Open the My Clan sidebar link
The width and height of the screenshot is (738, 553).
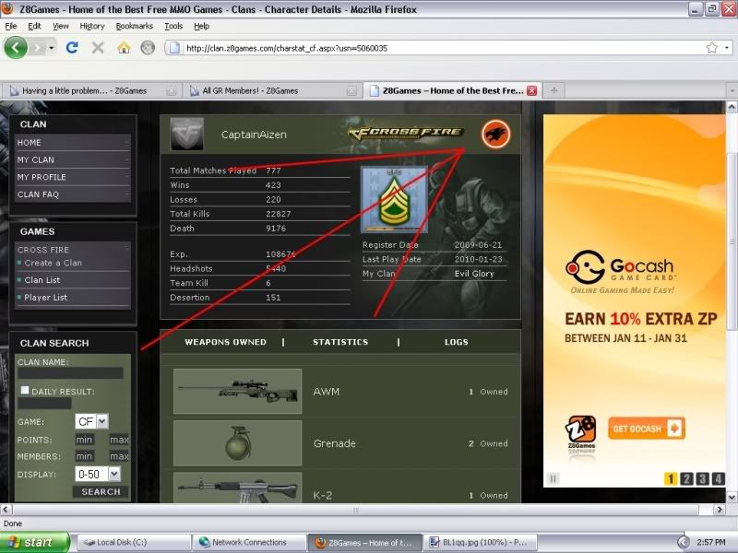[36, 160]
